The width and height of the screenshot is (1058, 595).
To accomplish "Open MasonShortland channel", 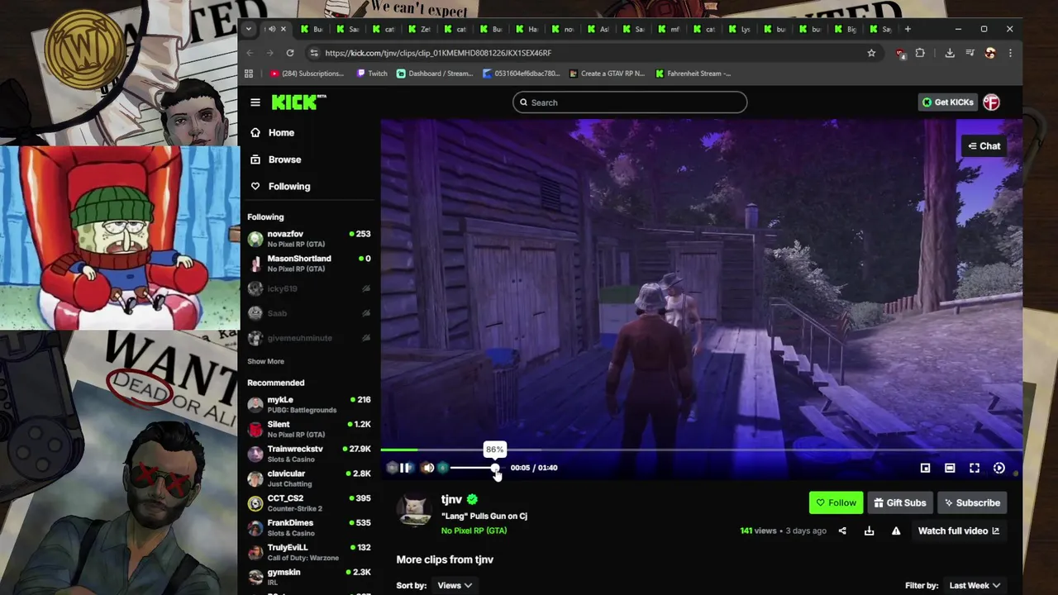I will (309, 264).
